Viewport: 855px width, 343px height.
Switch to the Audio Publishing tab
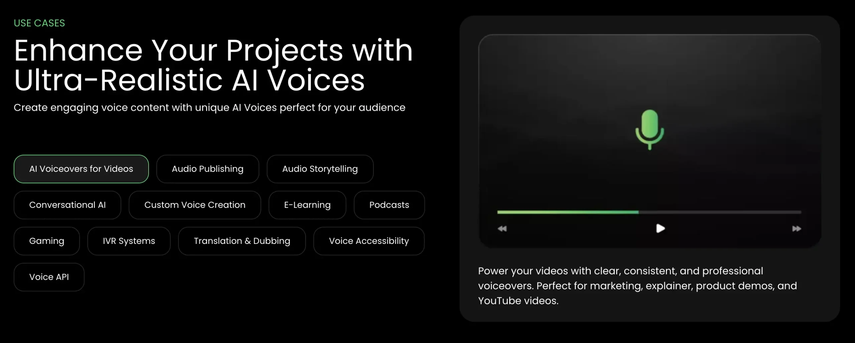207,169
